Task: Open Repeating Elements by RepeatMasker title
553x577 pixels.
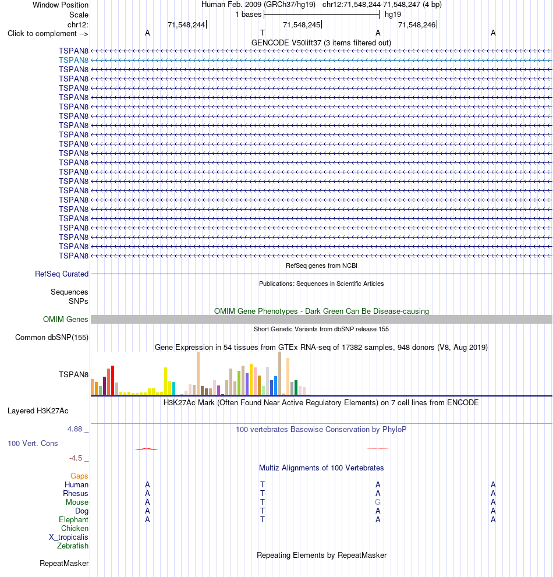Action: coord(321,555)
